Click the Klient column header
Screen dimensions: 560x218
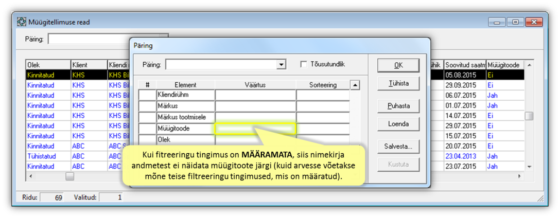coord(89,65)
